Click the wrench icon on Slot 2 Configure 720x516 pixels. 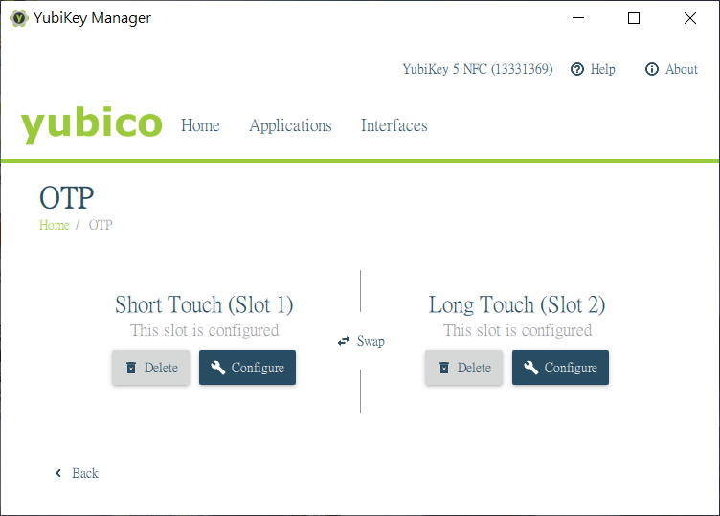(530, 368)
